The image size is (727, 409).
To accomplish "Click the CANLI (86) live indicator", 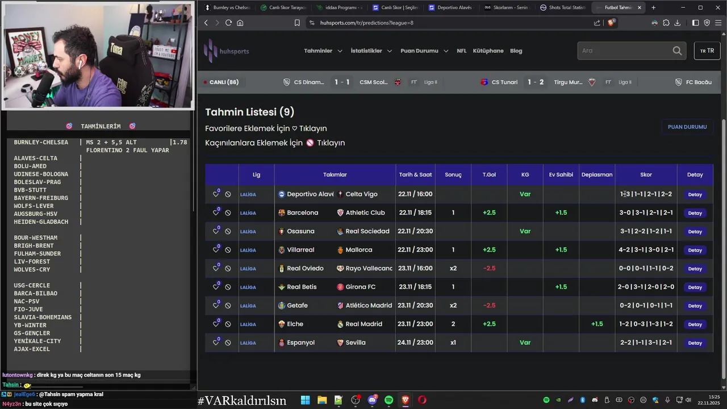I will click(222, 82).
